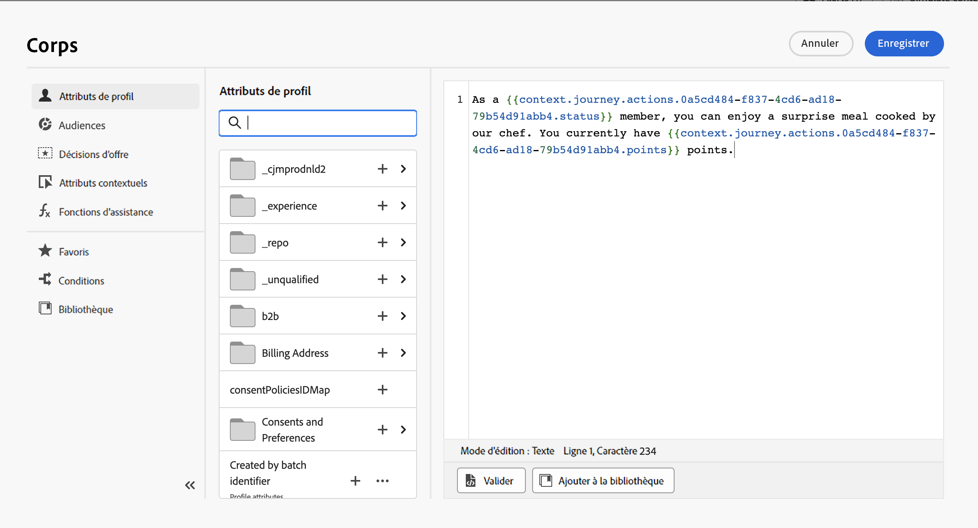
Task: Open Fonctions d'assistance section
Action: 106,212
